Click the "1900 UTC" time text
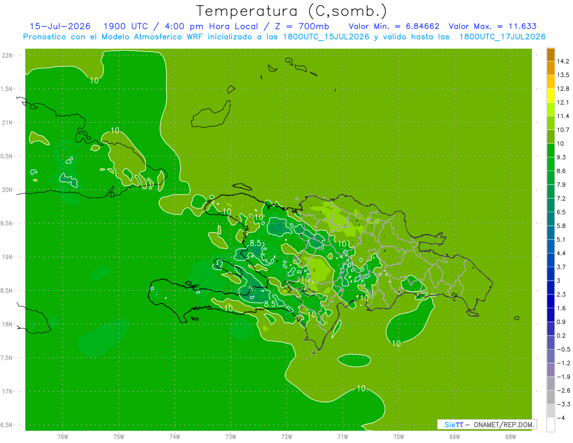Image resolution: width=573 pixels, height=443 pixels. (127, 26)
